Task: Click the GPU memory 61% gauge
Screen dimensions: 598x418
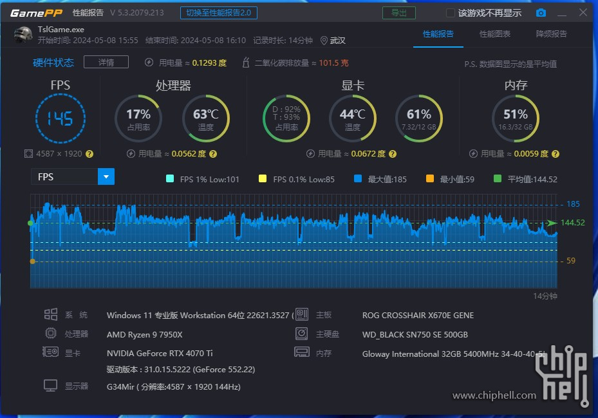Action: pos(419,119)
